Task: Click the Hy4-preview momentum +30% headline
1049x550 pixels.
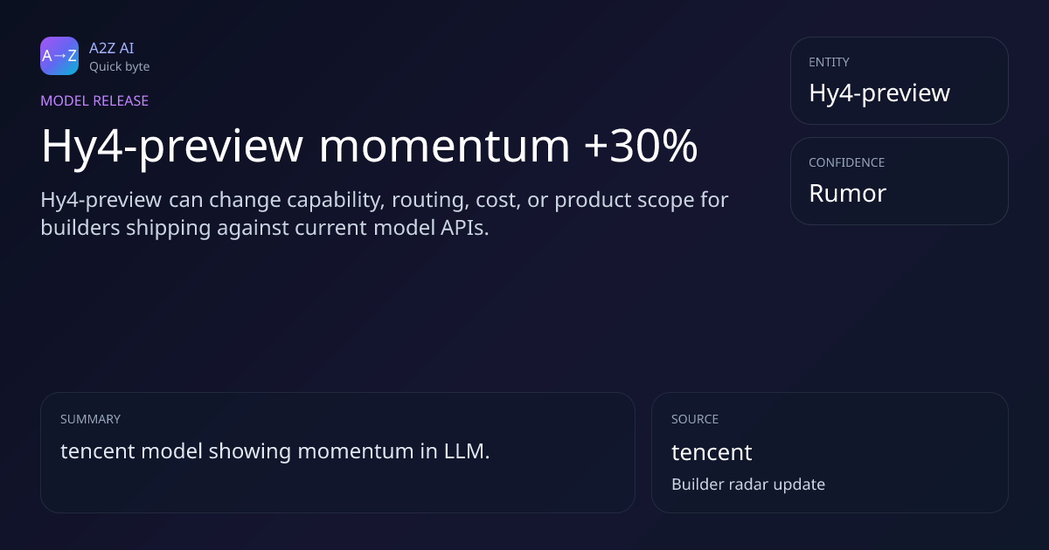Action: click(x=369, y=146)
